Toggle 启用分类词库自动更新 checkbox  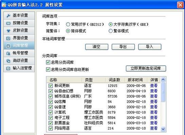click(x=48, y=70)
